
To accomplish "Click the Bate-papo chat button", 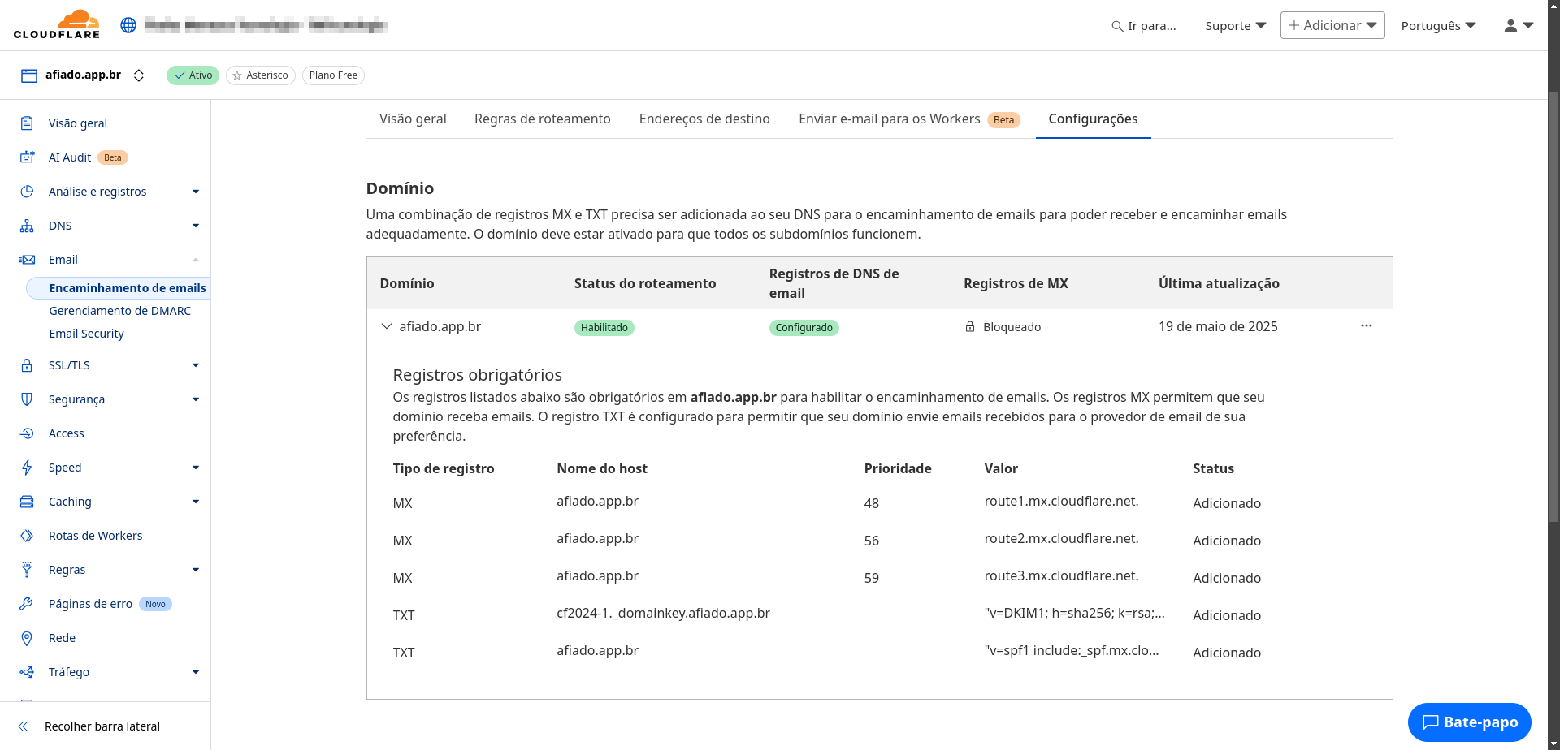I will pyautogui.click(x=1469, y=722).
